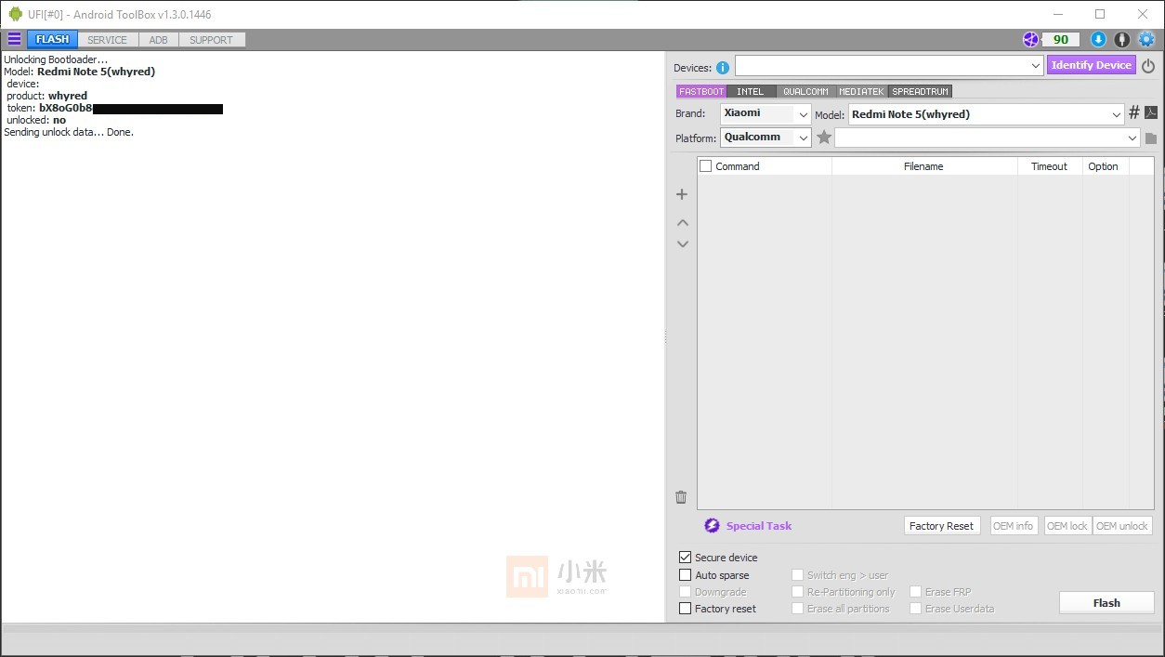Click the log text 'product: whyred'
This screenshot has width=1165, height=657.
47,96
